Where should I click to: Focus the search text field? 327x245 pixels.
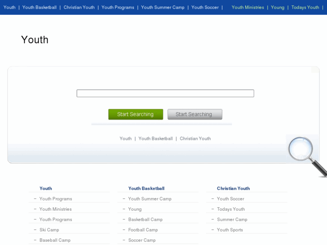[x=165, y=93]
